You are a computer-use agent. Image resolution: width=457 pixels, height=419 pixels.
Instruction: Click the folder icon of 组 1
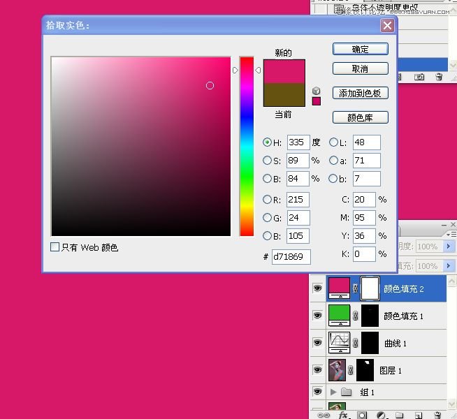[x=347, y=392]
